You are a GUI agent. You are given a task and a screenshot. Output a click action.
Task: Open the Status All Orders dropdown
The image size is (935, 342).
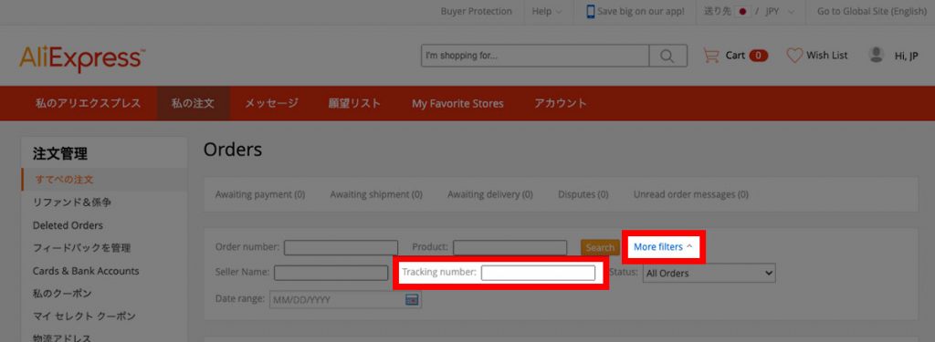tap(709, 274)
